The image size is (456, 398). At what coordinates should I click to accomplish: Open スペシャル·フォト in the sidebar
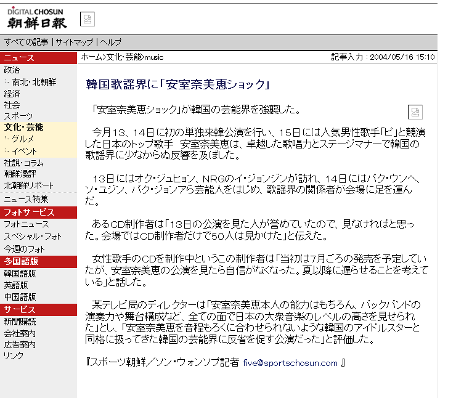32,237
